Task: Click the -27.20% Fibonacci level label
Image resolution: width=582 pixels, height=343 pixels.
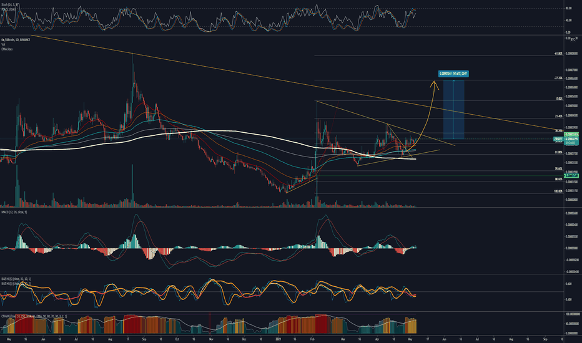Action: coord(558,78)
